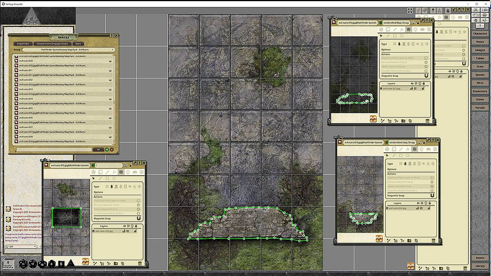
Task: Click the d20 die icon
Action: 24,264
